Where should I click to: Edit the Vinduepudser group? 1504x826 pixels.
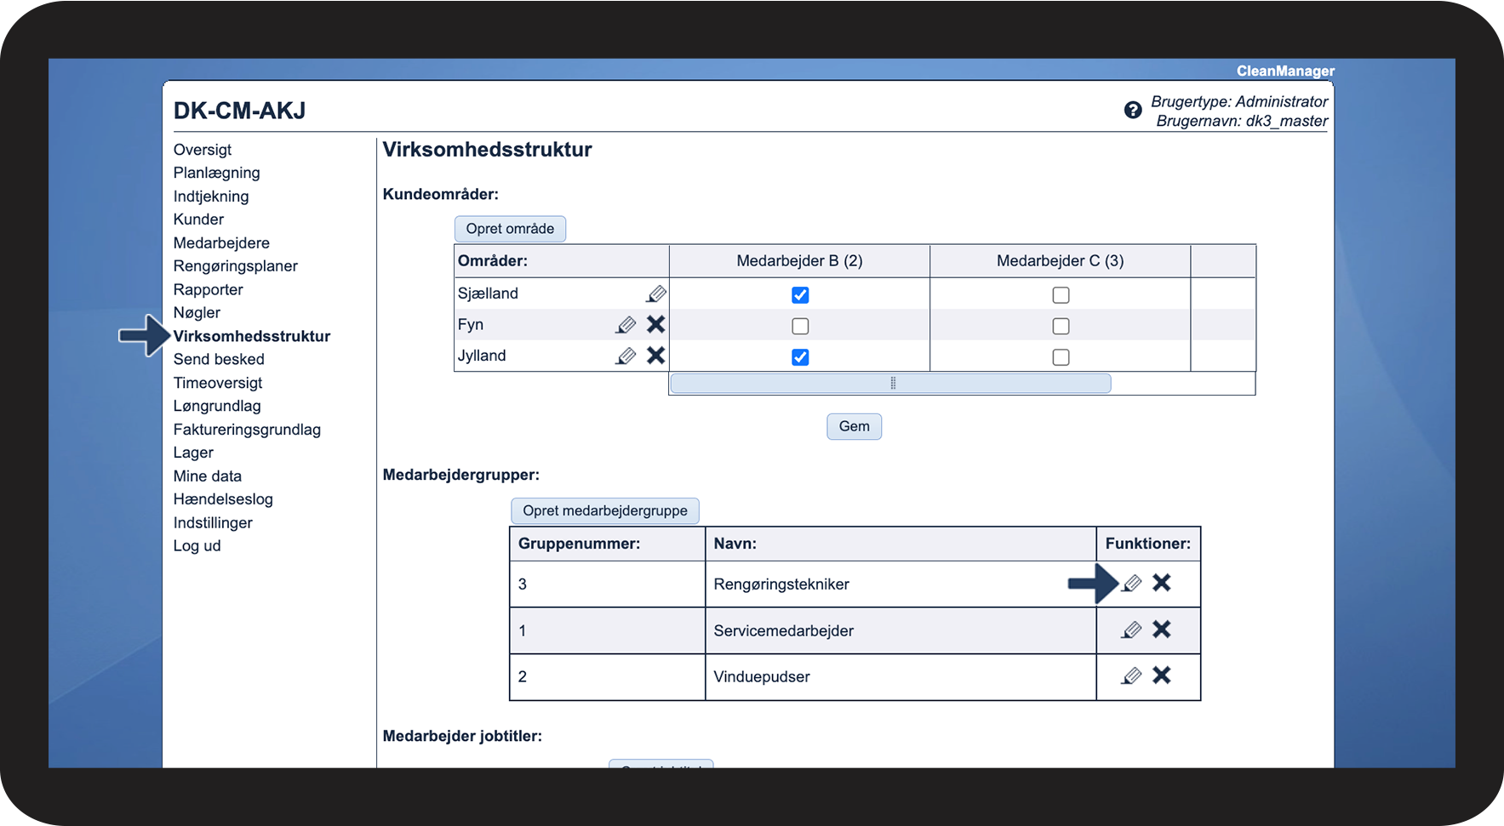1131,676
